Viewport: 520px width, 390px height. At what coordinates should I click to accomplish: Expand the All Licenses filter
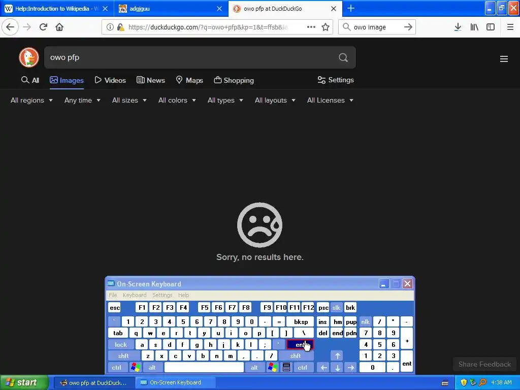(x=330, y=100)
